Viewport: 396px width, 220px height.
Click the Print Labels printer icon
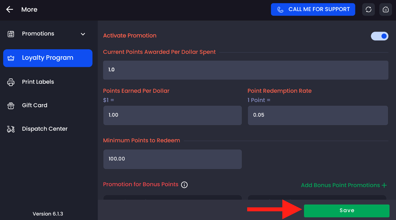click(11, 82)
